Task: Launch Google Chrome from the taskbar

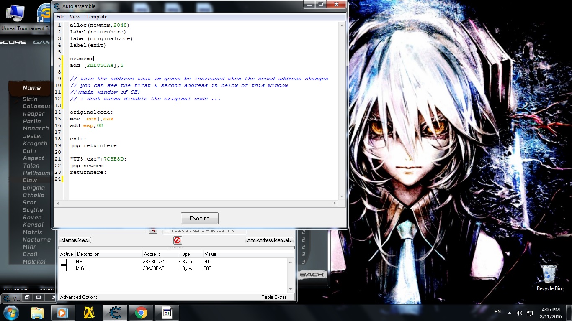Action: 141,313
